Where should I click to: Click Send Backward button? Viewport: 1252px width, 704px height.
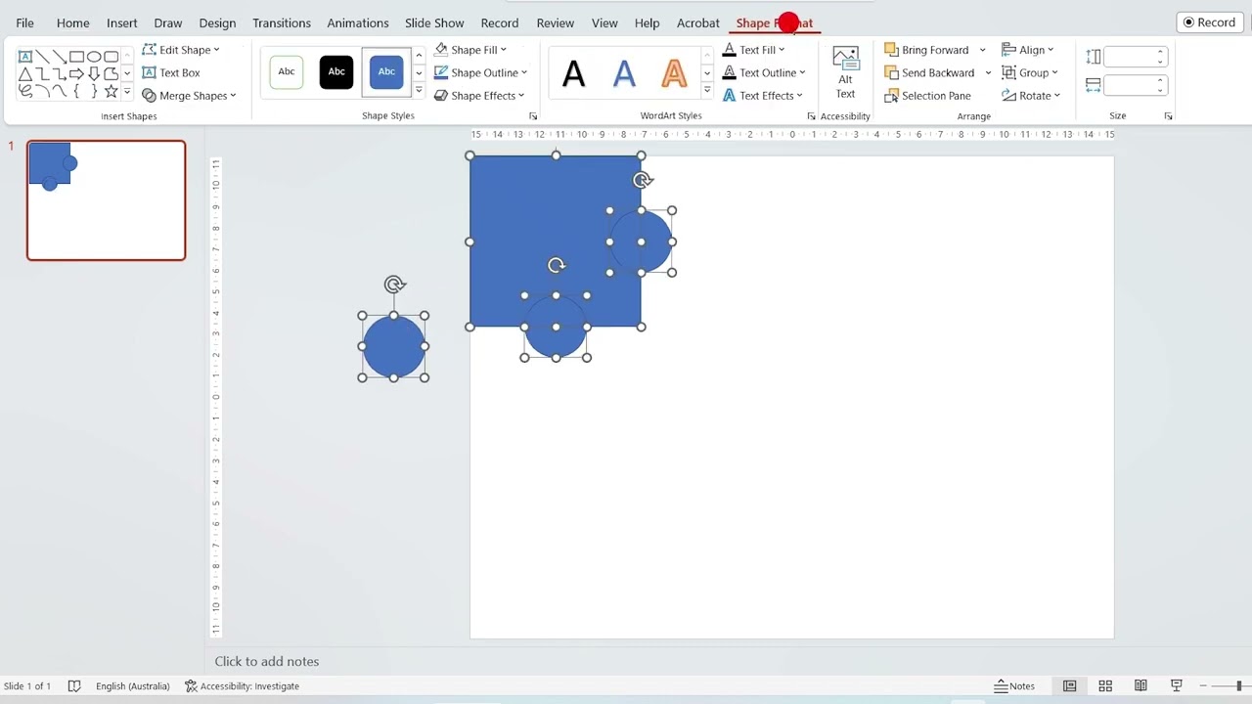[x=929, y=72]
